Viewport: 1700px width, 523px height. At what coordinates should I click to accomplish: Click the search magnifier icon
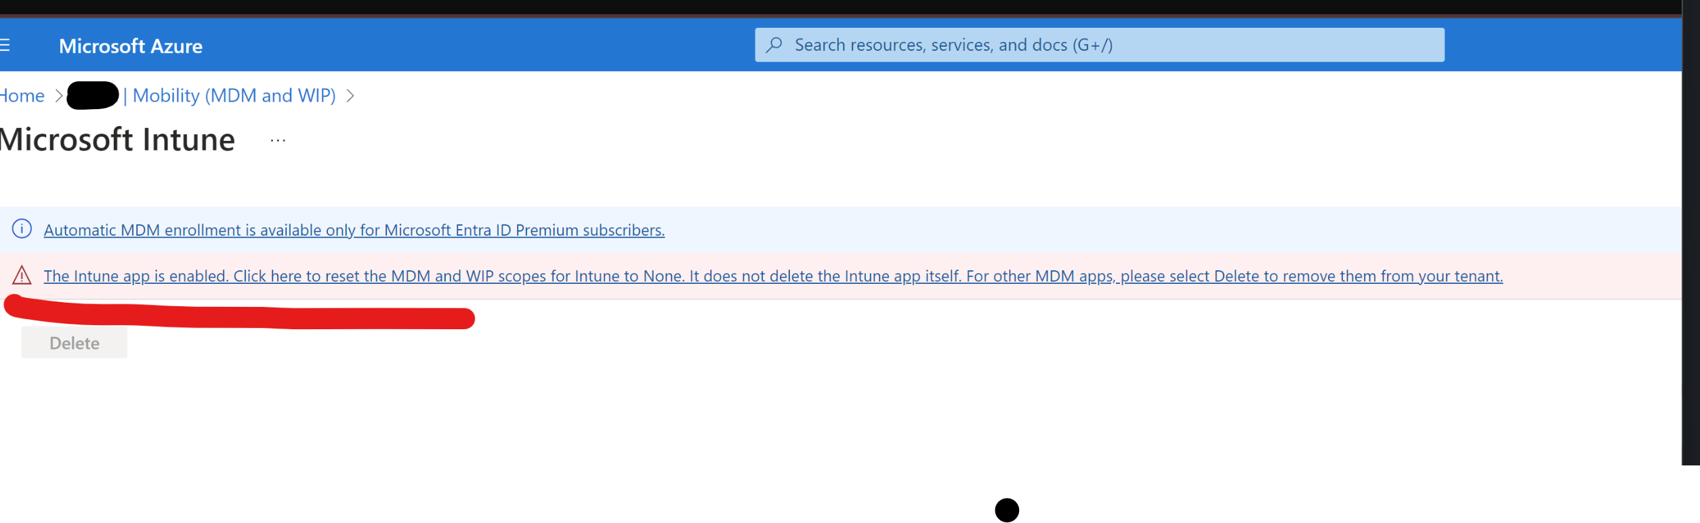774,45
